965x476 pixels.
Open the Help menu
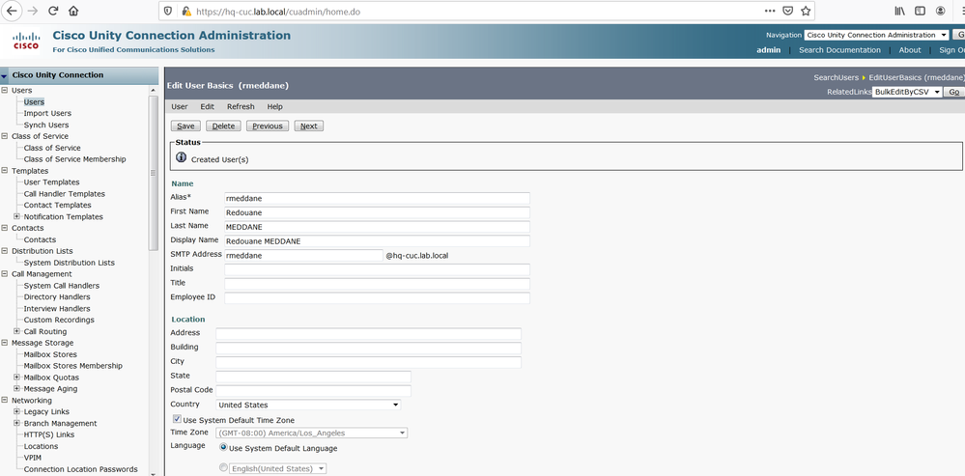tap(274, 106)
